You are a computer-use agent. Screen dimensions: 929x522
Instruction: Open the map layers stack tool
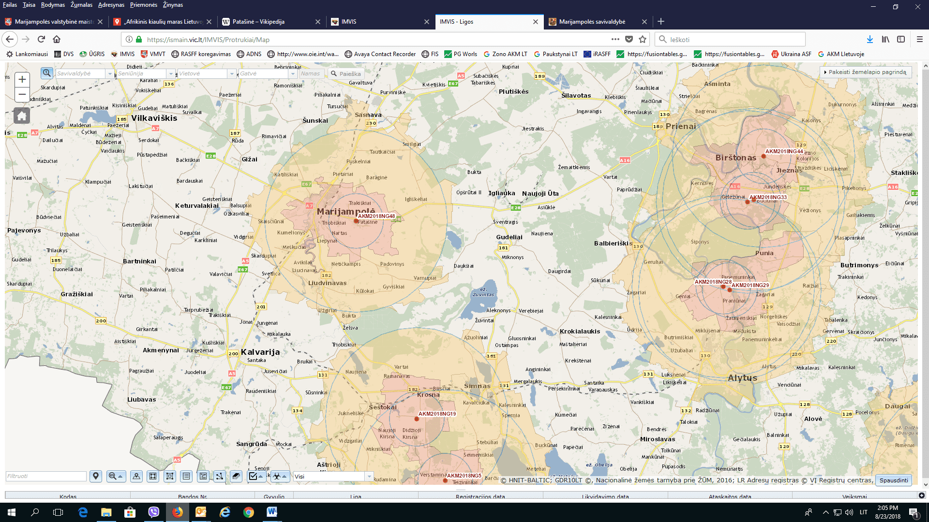[236, 476]
